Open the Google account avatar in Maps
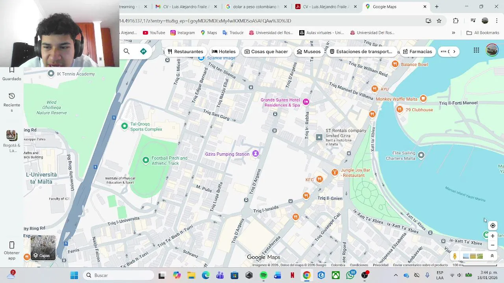Screen dimensions: 504x283 492,50
